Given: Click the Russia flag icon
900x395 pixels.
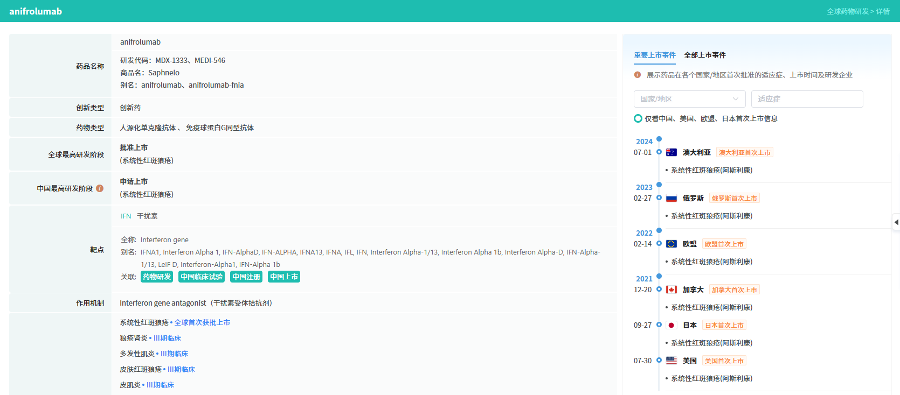Looking at the screenshot, I should [671, 198].
